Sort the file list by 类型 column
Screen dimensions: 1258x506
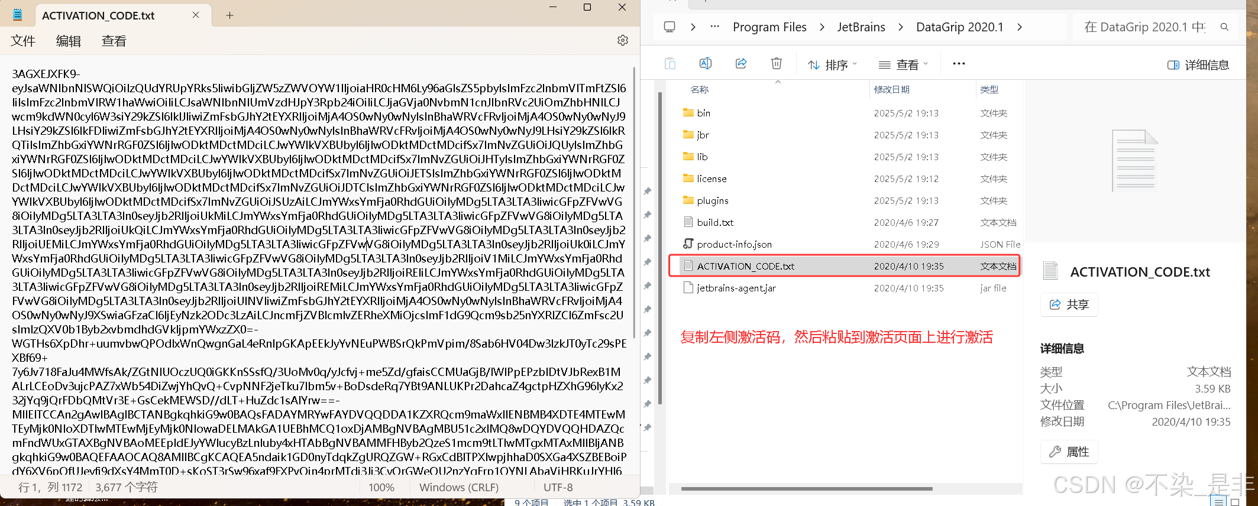[x=989, y=89]
